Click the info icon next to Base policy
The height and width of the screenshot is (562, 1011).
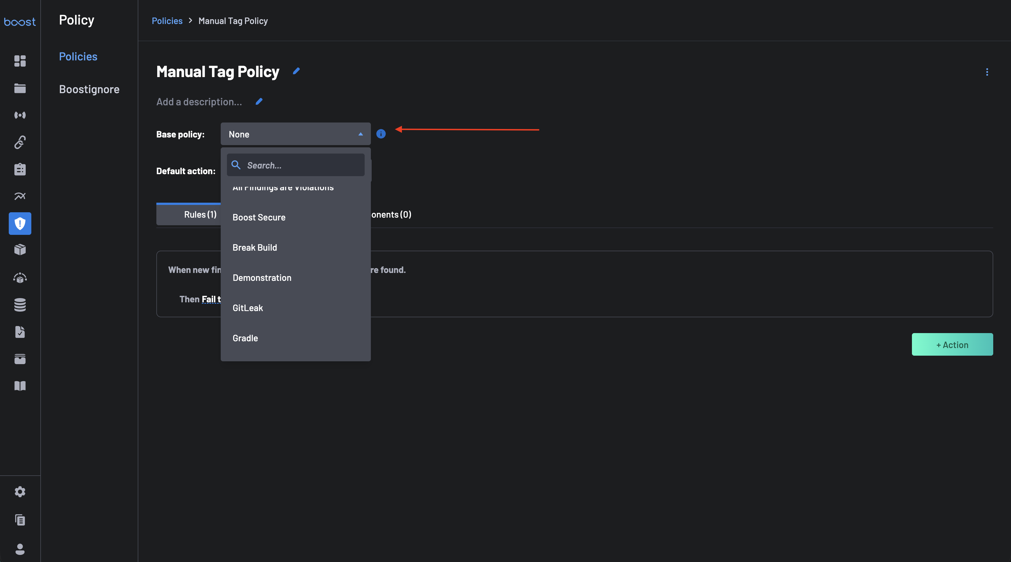[381, 134]
